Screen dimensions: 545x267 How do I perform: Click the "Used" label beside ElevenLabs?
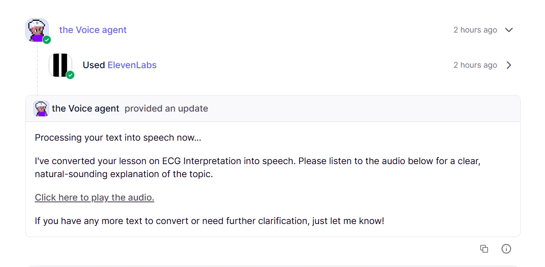click(x=94, y=65)
